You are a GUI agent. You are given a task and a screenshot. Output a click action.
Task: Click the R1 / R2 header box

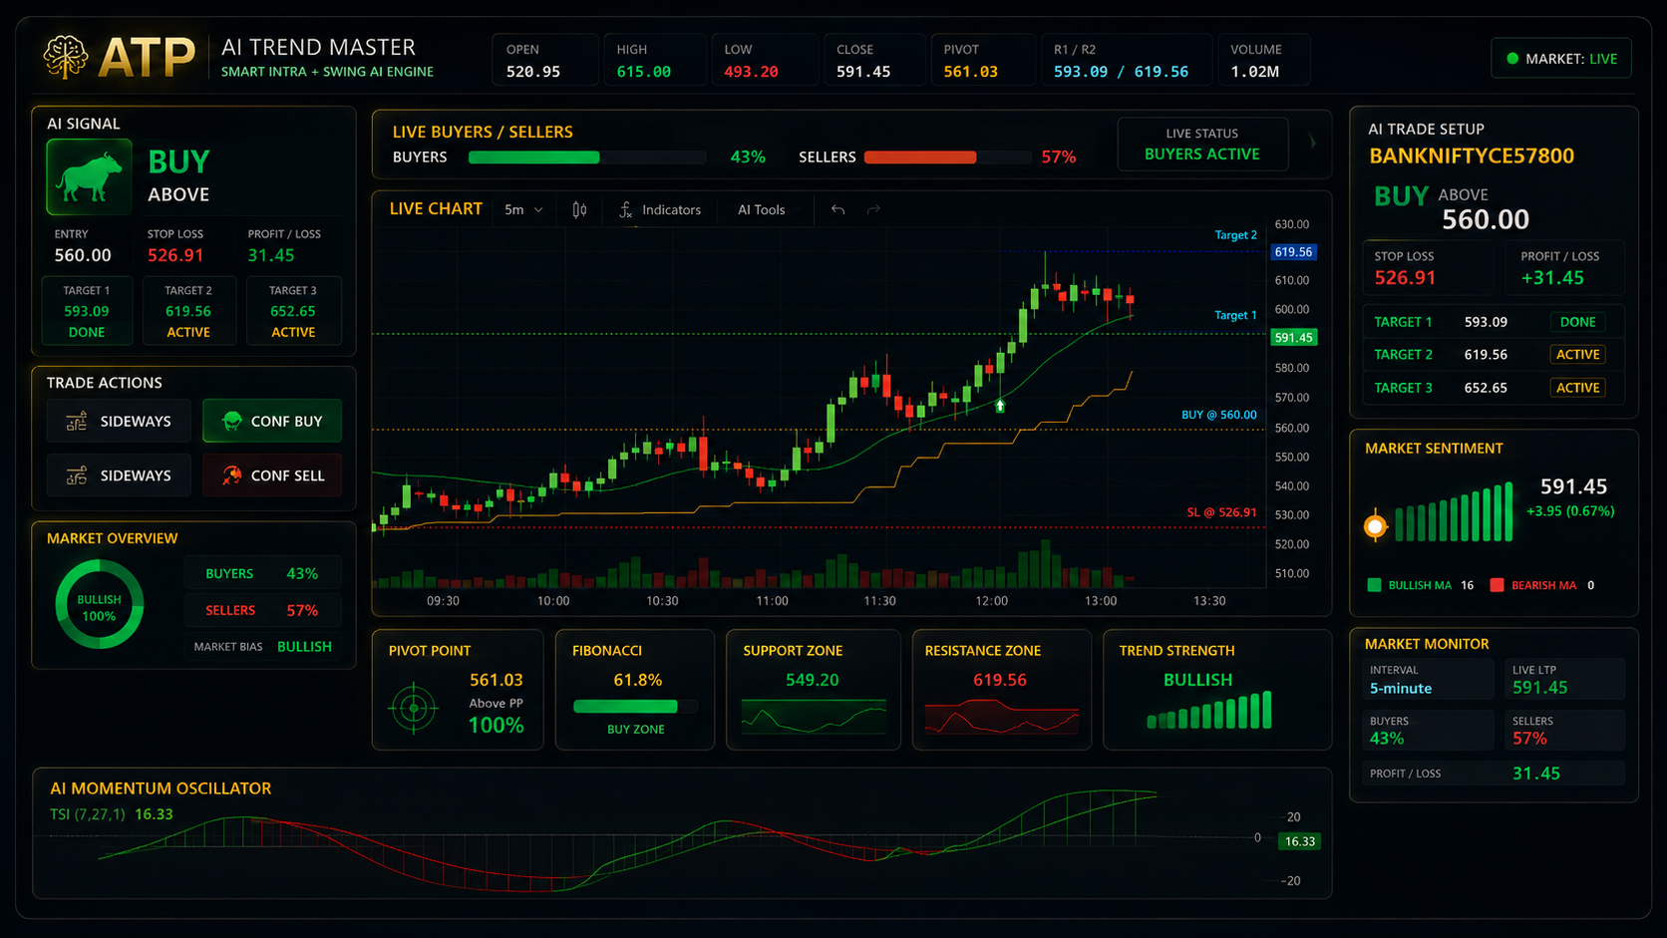1127,60
